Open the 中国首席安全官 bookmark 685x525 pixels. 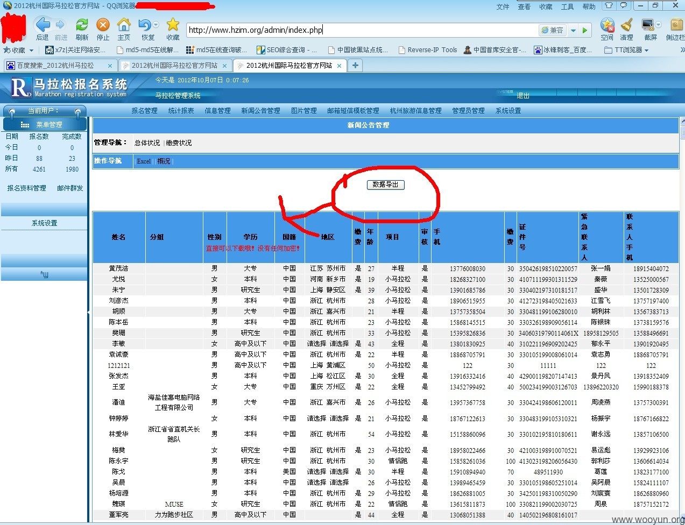coord(495,50)
